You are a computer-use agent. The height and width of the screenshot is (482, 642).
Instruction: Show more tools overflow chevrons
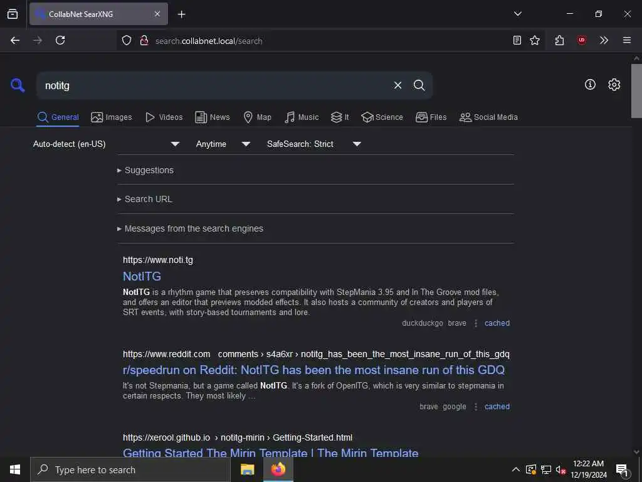[604, 40]
